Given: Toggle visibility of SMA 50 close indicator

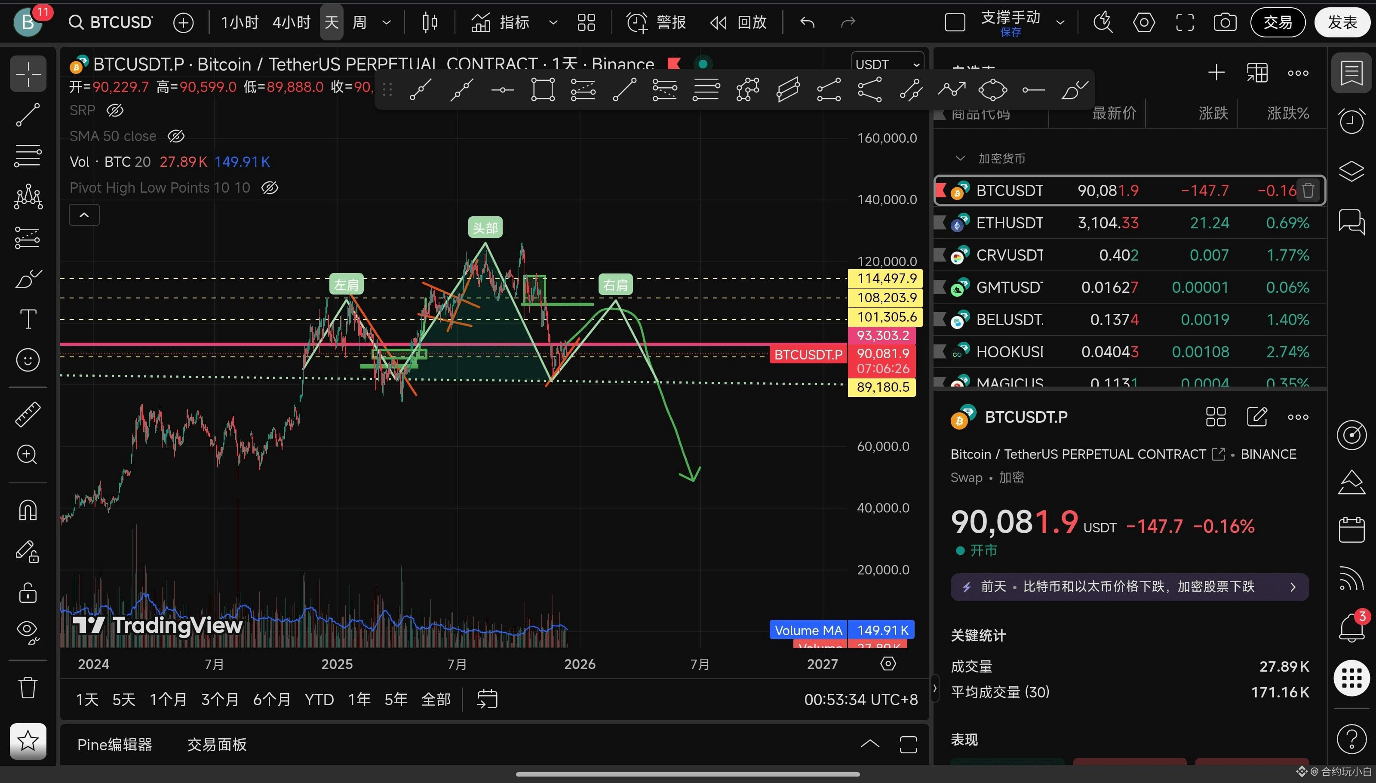Looking at the screenshot, I should [176, 137].
